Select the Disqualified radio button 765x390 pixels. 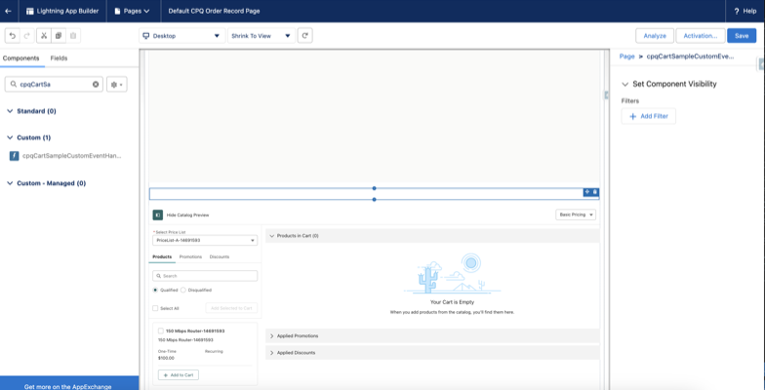click(x=183, y=291)
